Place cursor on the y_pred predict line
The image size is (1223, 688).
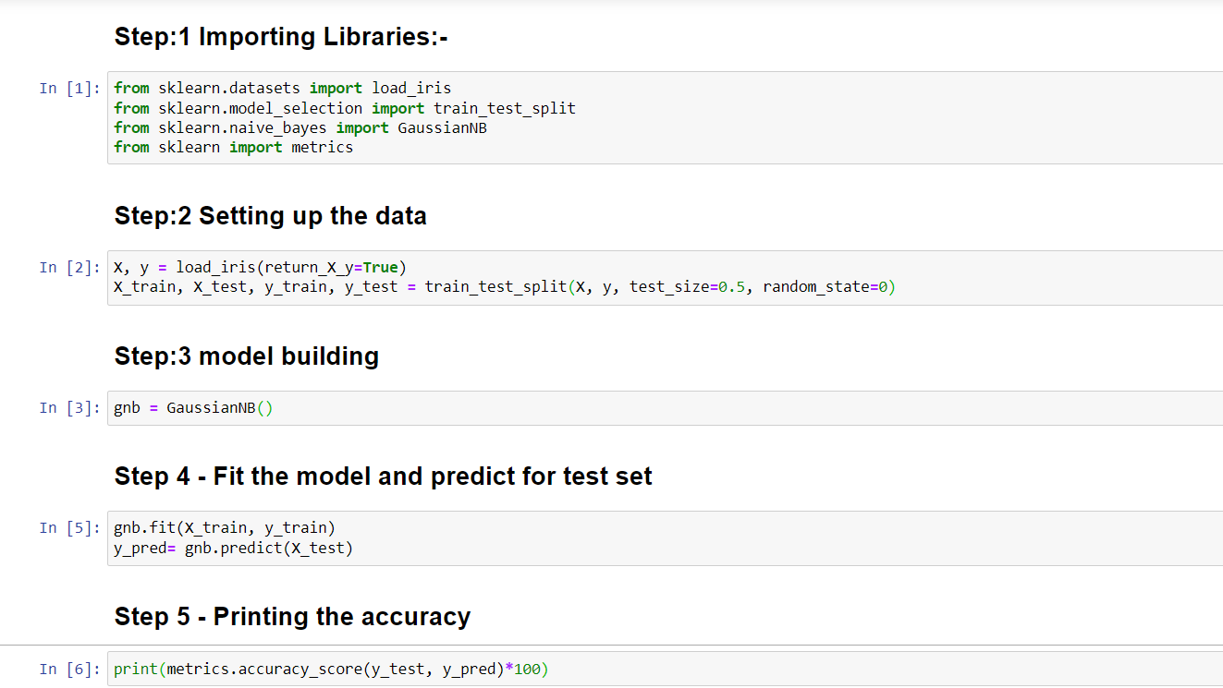233,548
